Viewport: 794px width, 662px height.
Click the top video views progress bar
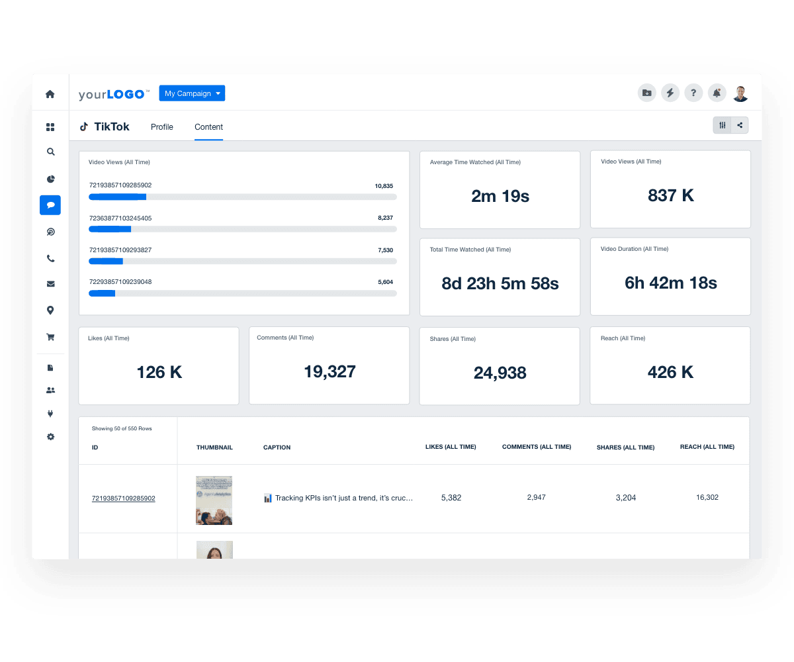243,197
